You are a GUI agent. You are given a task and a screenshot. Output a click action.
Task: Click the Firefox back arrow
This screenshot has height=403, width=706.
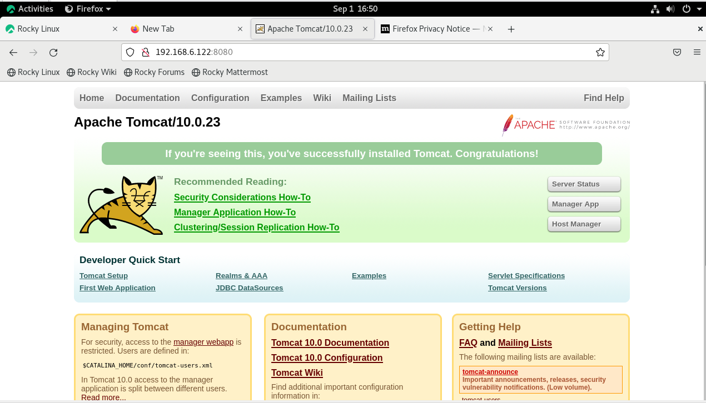(13, 52)
